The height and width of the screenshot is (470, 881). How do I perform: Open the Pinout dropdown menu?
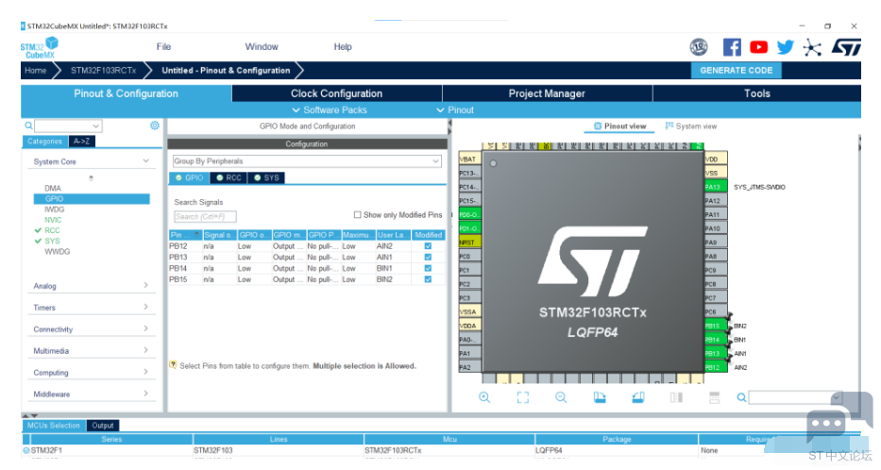[x=456, y=110]
